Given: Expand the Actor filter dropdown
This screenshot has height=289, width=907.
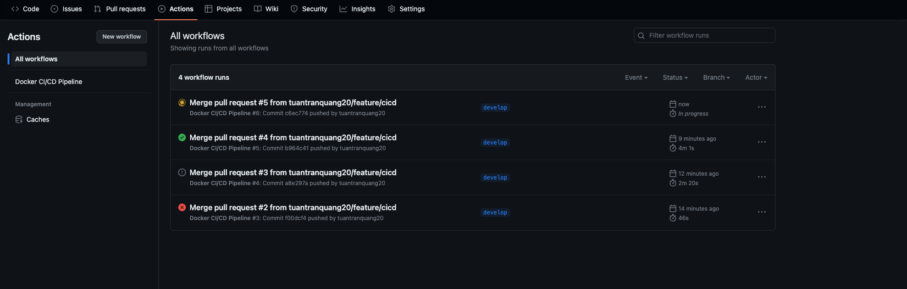Looking at the screenshot, I should (x=756, y=77).
